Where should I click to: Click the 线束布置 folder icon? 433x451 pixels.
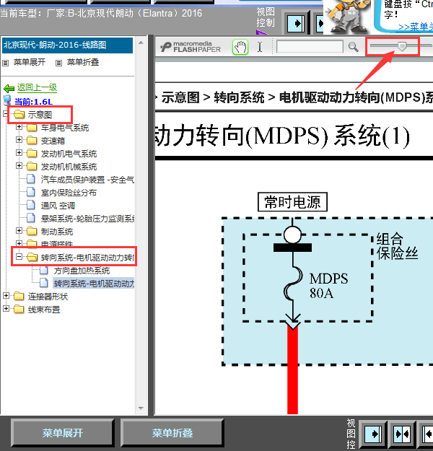point(19,309)
